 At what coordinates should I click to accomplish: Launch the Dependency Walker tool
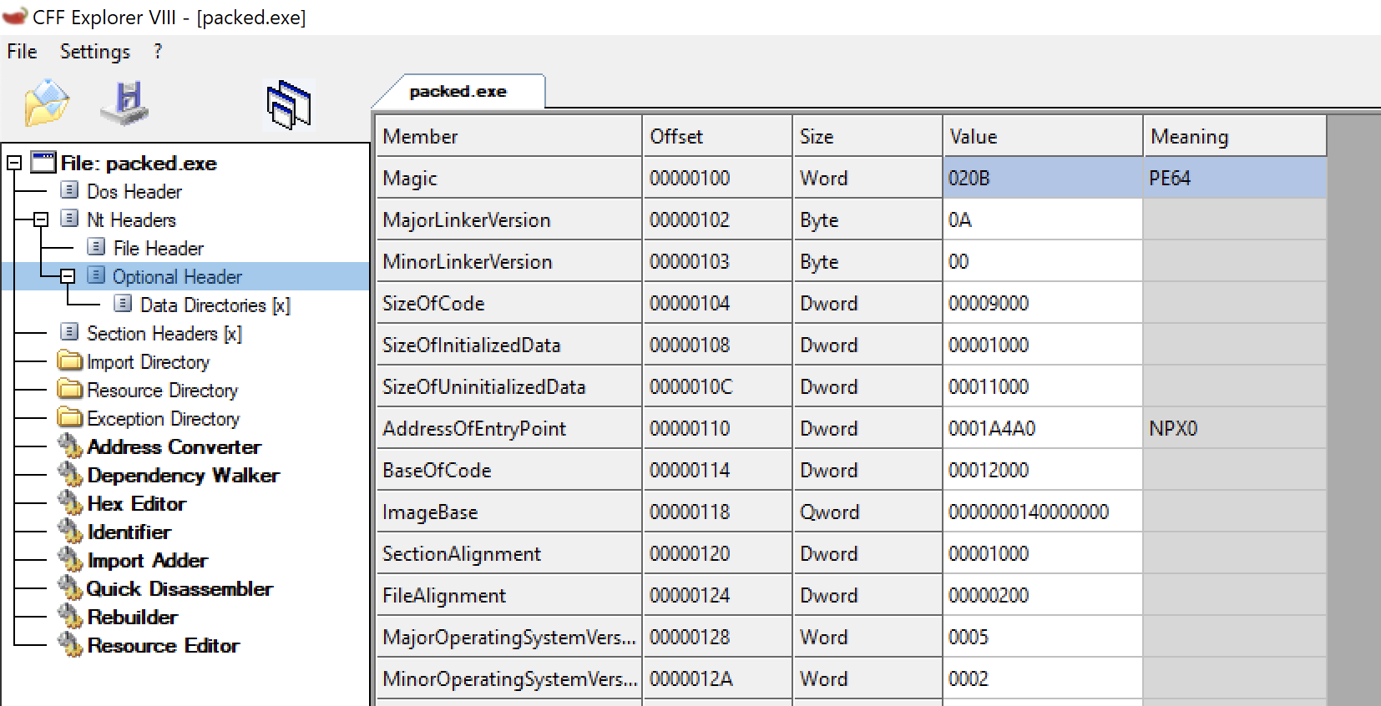tap(183, 476)
